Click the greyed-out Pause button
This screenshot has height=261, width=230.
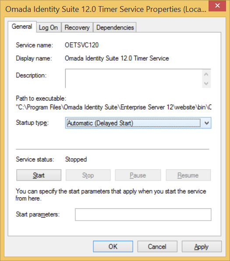(x=138, y=175)
